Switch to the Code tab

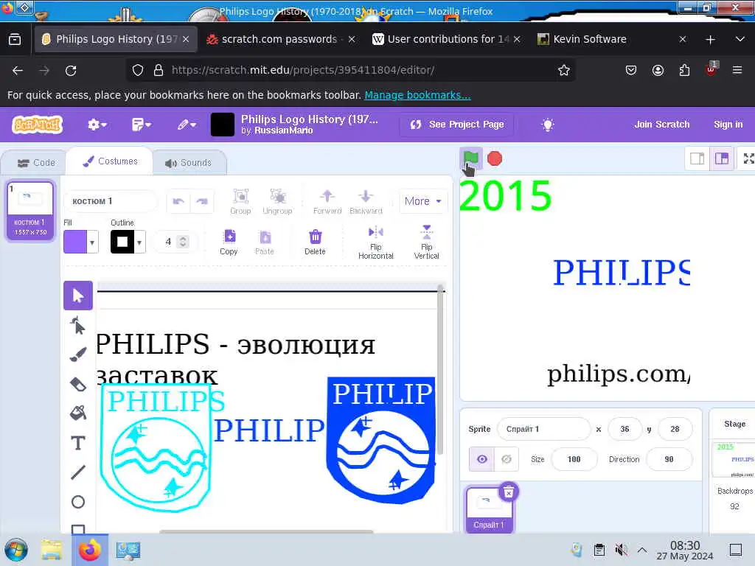point(36,163)
